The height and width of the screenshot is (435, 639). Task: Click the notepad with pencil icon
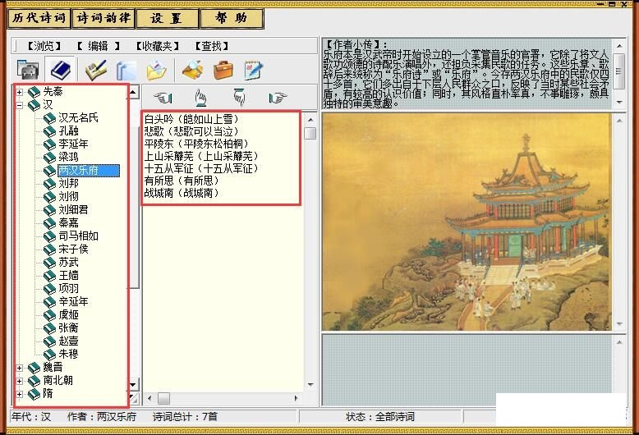(254, 70)
